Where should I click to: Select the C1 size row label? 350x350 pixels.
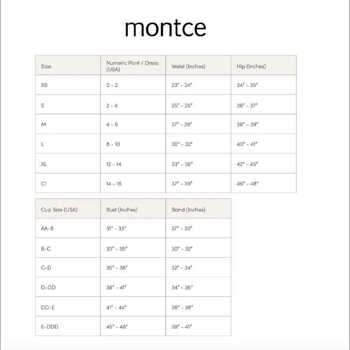coord(44,184)
